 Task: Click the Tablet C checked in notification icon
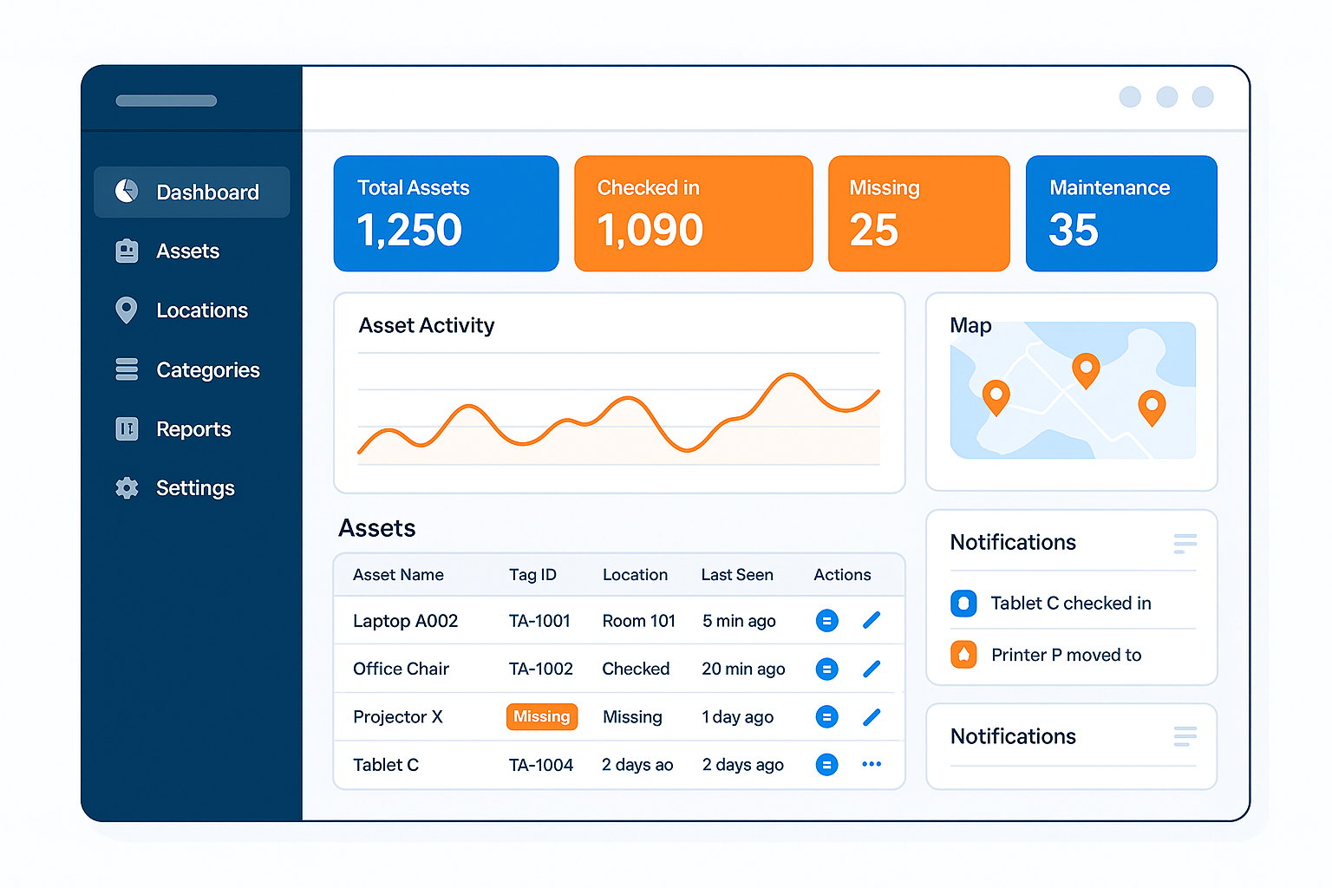(963, 603)
